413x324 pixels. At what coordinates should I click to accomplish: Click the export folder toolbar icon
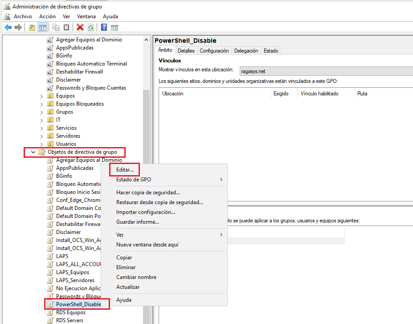pos(31,27)
